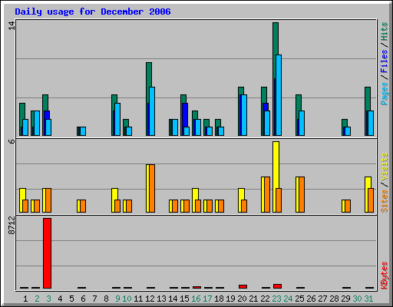Viewport: 393px width, 307px height.
Task: Select the cyan pages bar for day 20
Action: pos(243,115)
